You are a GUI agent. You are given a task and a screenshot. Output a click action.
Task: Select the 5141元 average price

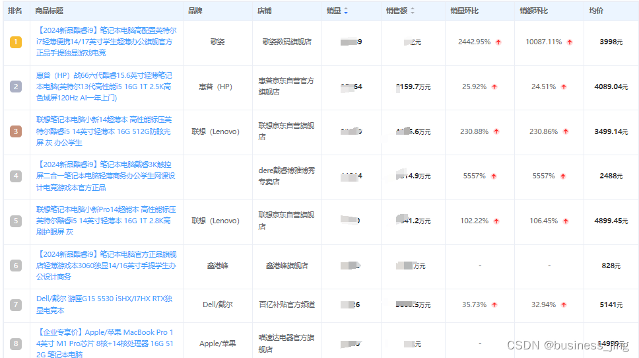611,304
